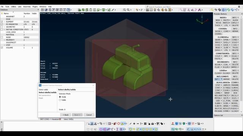Click the HIERAR. module button
Screen dimensions: 243x136
235,31
